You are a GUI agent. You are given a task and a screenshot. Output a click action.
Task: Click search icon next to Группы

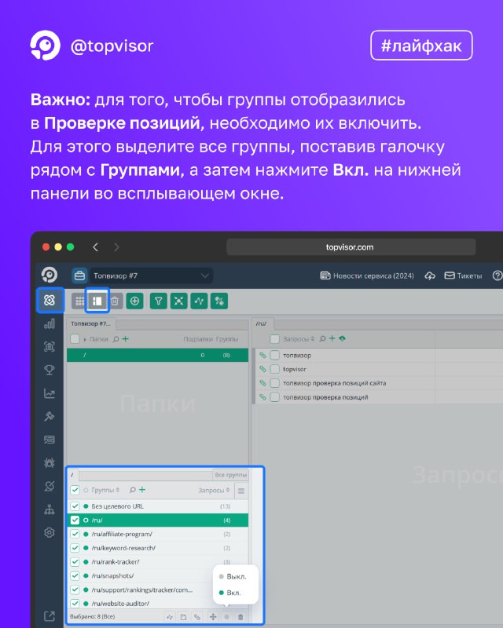point(133,490)
